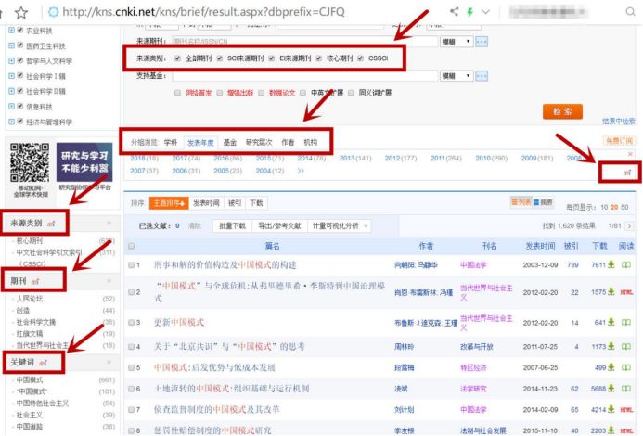Switch to 摘要 abstract view

[x=543, y=202]
